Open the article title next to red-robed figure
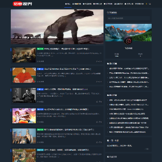This screenshot has height=162, width=162. (67, 69)
